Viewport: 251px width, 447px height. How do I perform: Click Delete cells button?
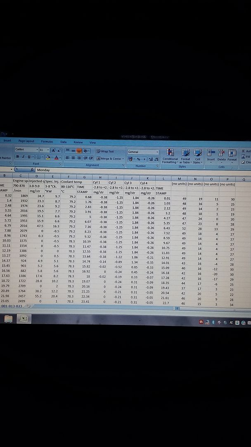pos(221,156)
